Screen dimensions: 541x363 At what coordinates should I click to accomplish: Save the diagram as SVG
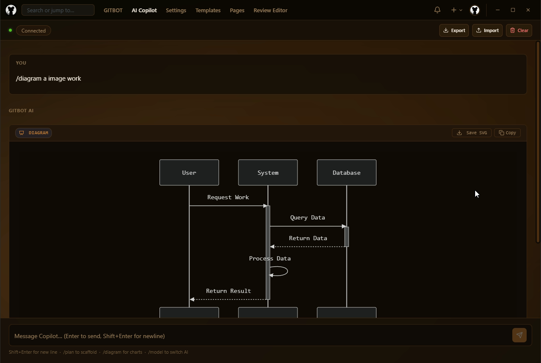[471, 133]
